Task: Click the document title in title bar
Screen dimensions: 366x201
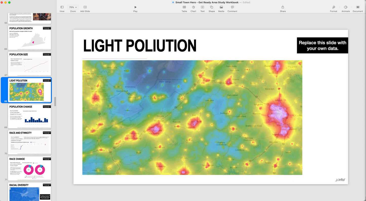Action: [207, 2]
